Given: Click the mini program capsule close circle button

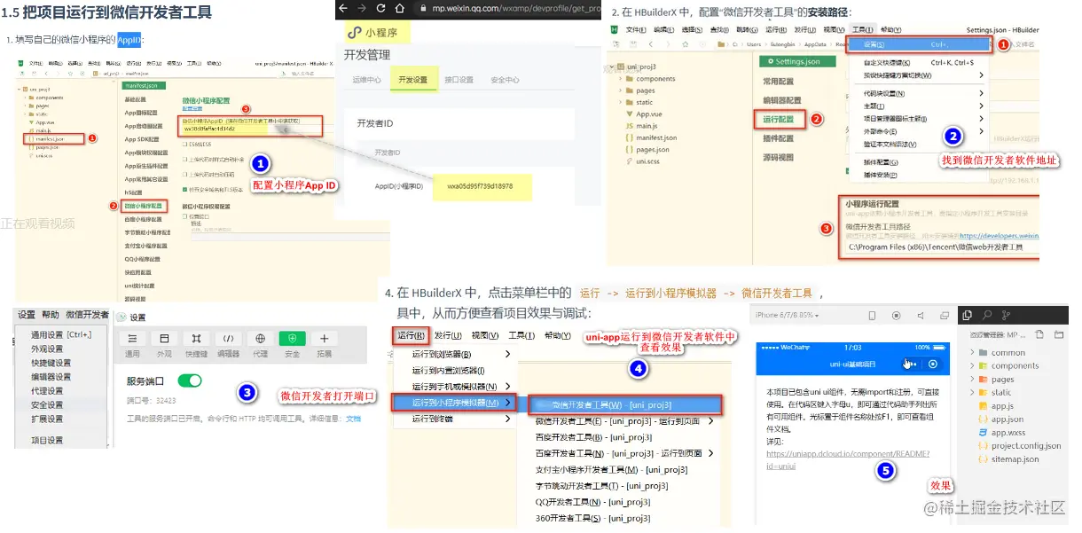Looking at the screenshot, I should 932,364.
